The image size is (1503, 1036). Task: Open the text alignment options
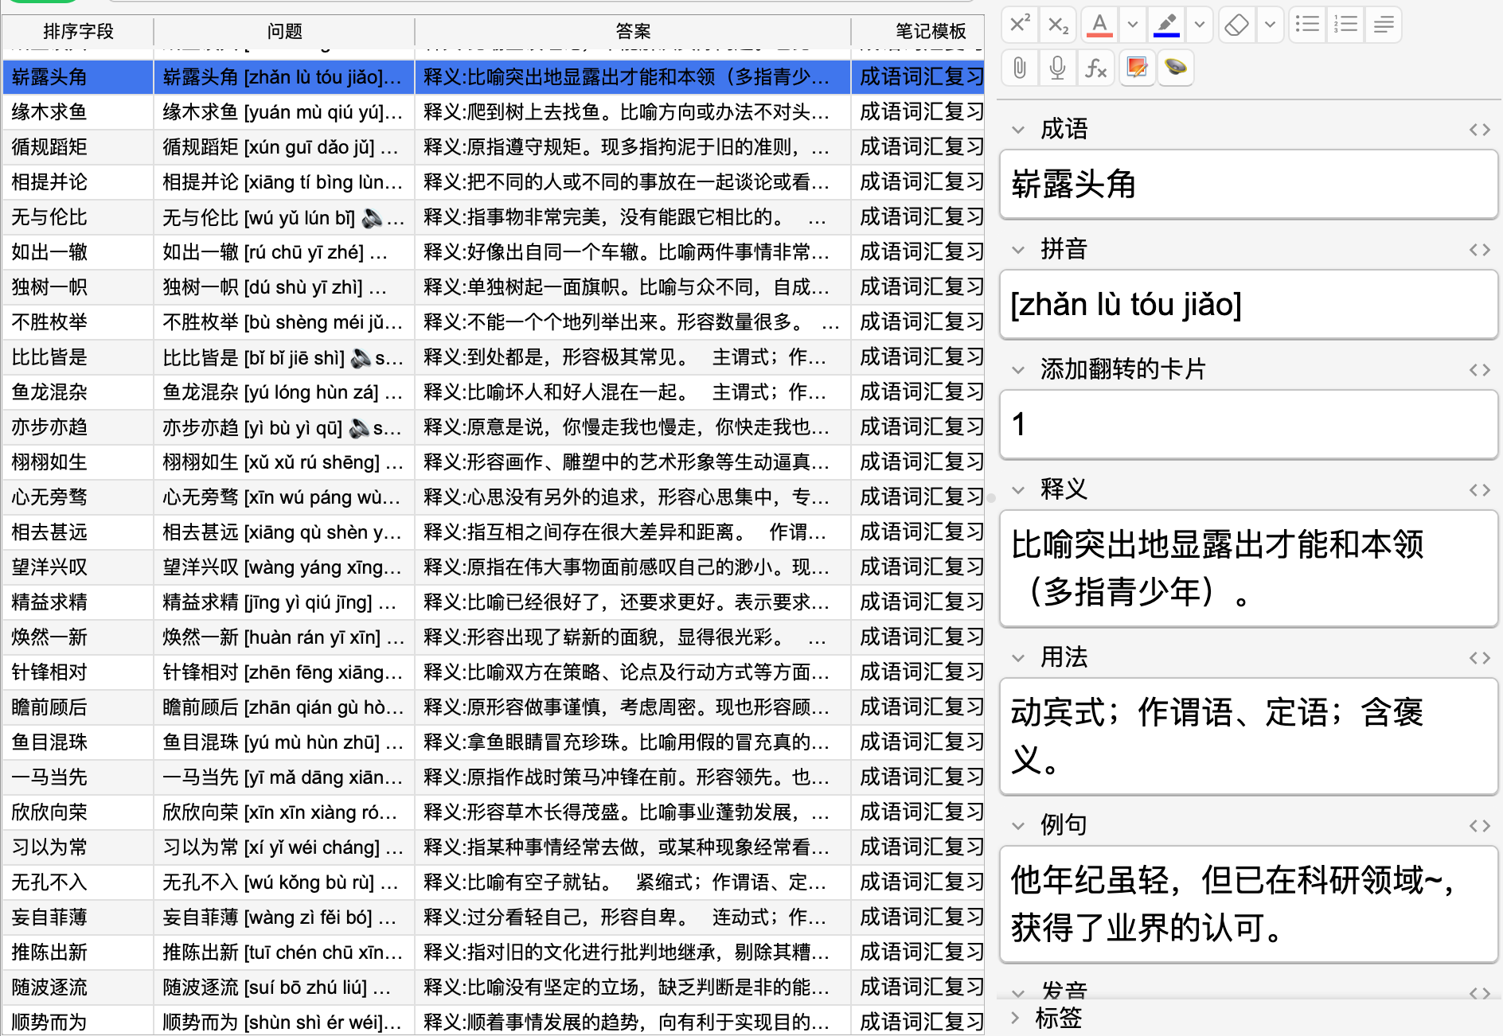click(x=1384, y=25)
